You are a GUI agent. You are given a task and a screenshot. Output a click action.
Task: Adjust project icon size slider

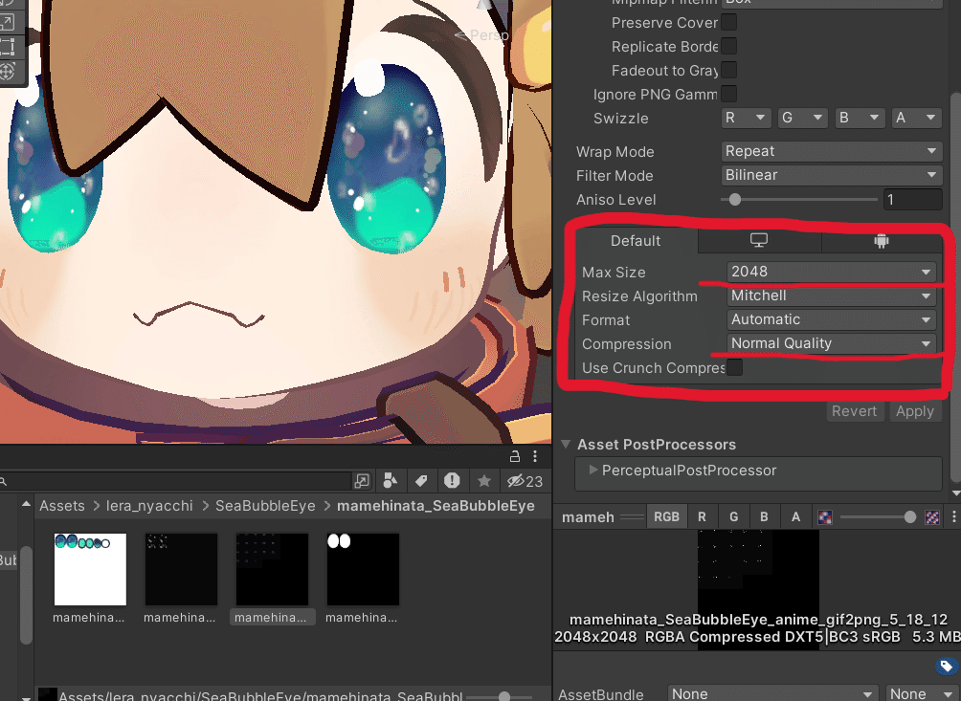pos(504,696)
